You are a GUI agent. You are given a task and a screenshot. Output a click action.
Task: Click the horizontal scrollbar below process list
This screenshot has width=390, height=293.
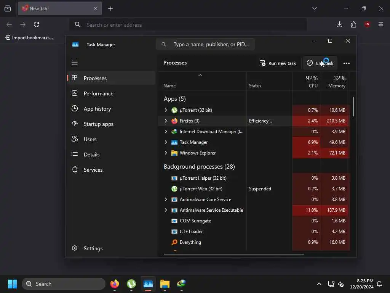pos(234,254)
